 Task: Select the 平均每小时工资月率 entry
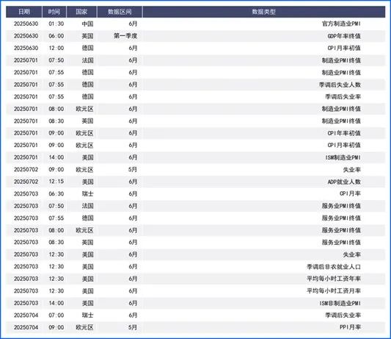click(334, 291)
